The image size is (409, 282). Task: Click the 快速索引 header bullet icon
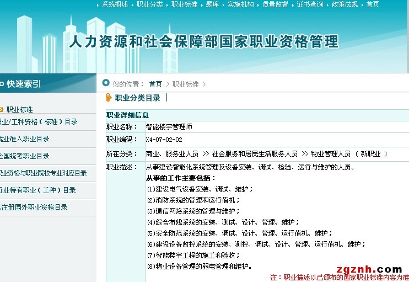(x=2, y=84)
